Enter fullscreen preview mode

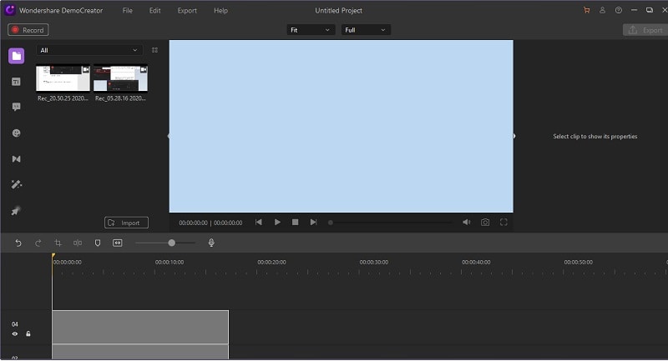coord(504,223)
